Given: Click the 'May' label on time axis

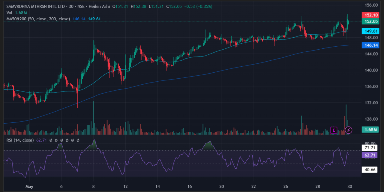Looking at the screenshot, I should pos(29,187).
